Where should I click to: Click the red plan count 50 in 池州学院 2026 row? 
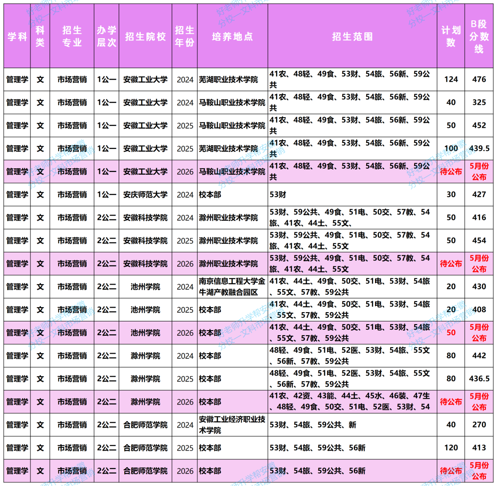pos(451,333)
